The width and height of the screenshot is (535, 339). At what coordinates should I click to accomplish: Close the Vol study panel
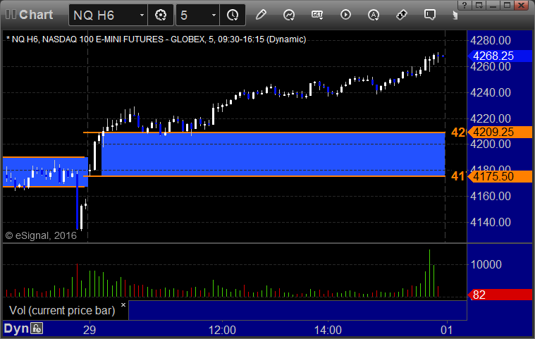pyautogui.click(x=123, y=305)
